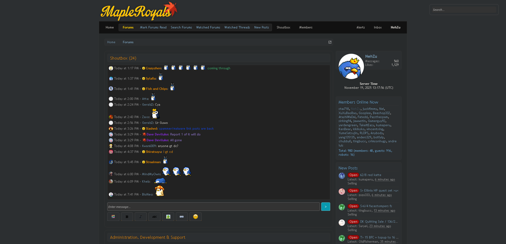This screenshot has width=506, height=244.
Task: Expand the NehZu account dropdown
Action: tap(395, 27)
